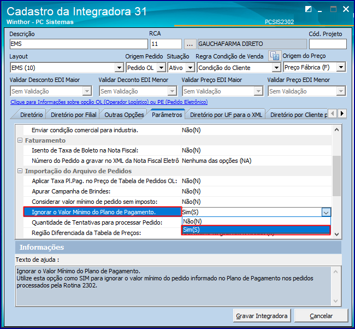The image size is (355, 329).
Task: Click the Informações section header
Action: point(178,247)
